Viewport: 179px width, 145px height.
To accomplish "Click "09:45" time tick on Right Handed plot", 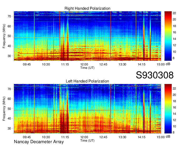I will coord(27,64).
